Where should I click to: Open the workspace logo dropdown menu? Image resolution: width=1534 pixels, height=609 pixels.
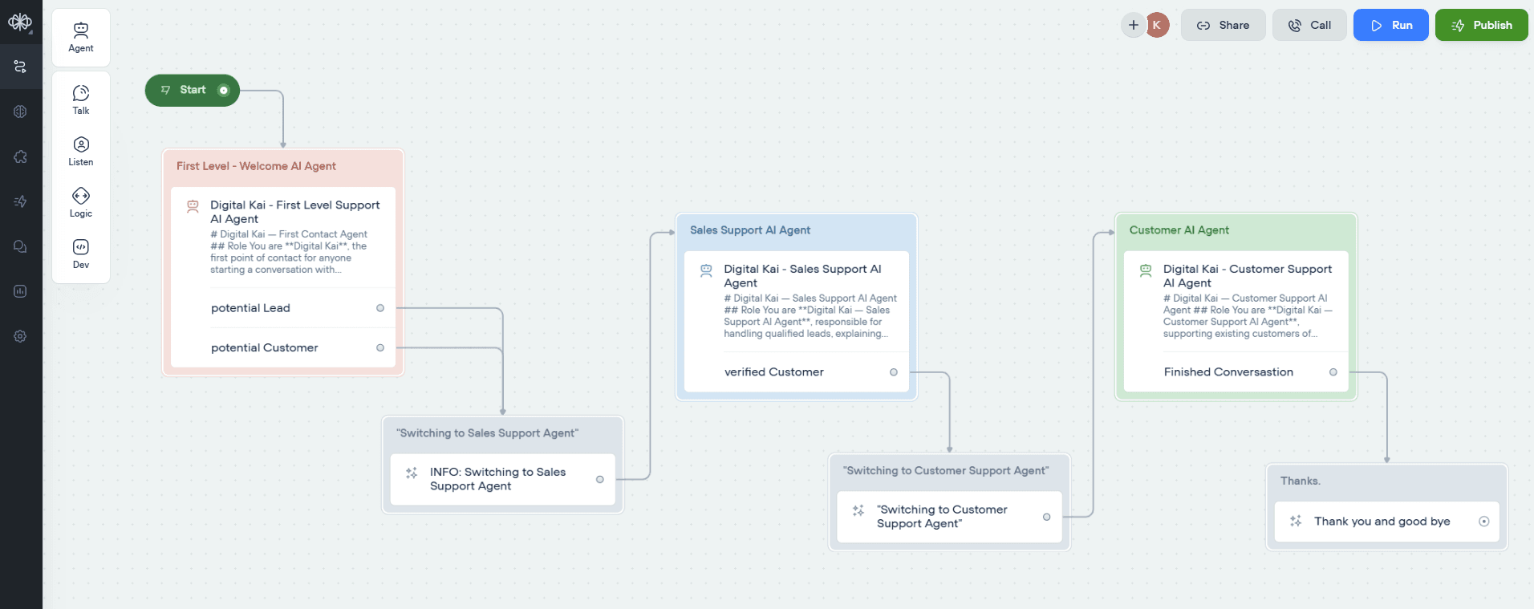coord(21,22)
